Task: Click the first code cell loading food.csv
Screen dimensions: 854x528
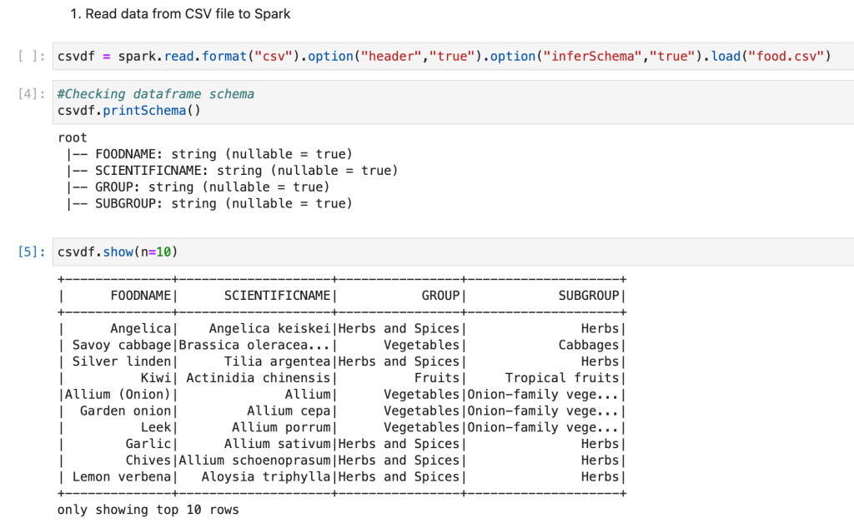Action: coord(444,57)
